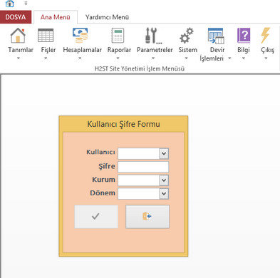This screenshot has width=280, height=278.
Task: Click the Çıkış lightning icon
Action: [266, 36]
